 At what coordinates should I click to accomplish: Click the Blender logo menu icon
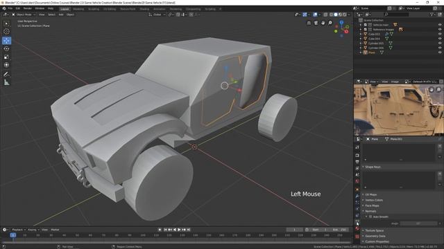(4, 9)
